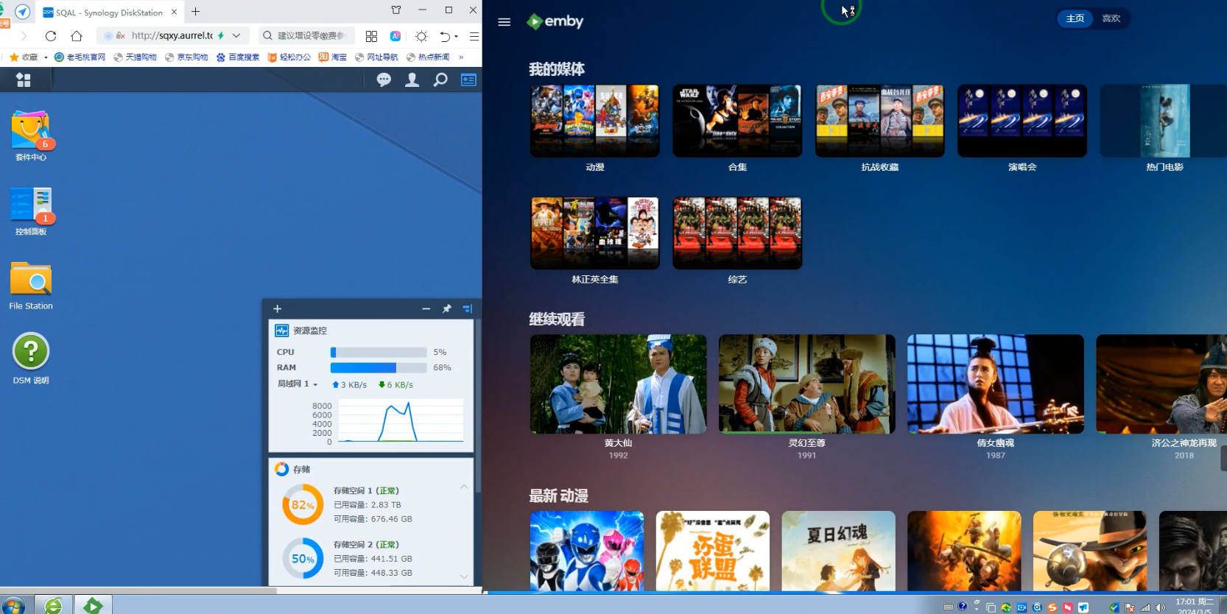Toggle the DSM widgets panel icon

468,80
